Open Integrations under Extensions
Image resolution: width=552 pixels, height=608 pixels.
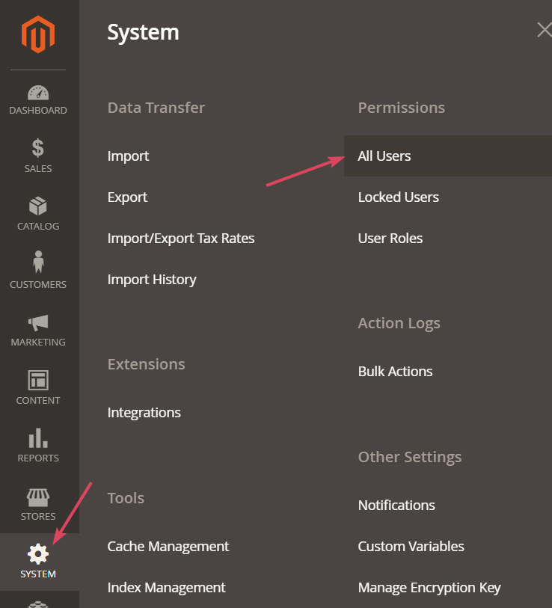[x=144, y=413]
